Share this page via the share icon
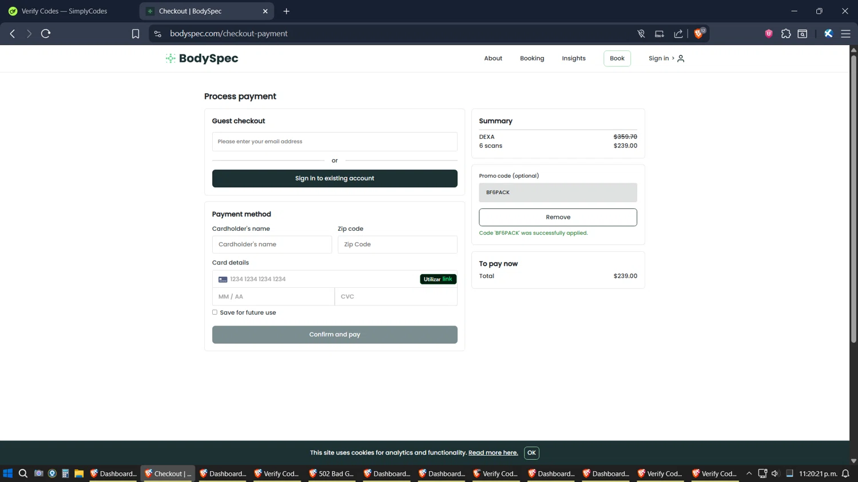 678,34
